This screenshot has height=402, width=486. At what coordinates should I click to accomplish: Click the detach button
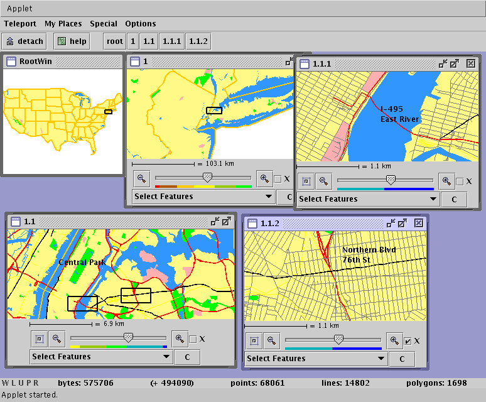(x=24, y=41)
